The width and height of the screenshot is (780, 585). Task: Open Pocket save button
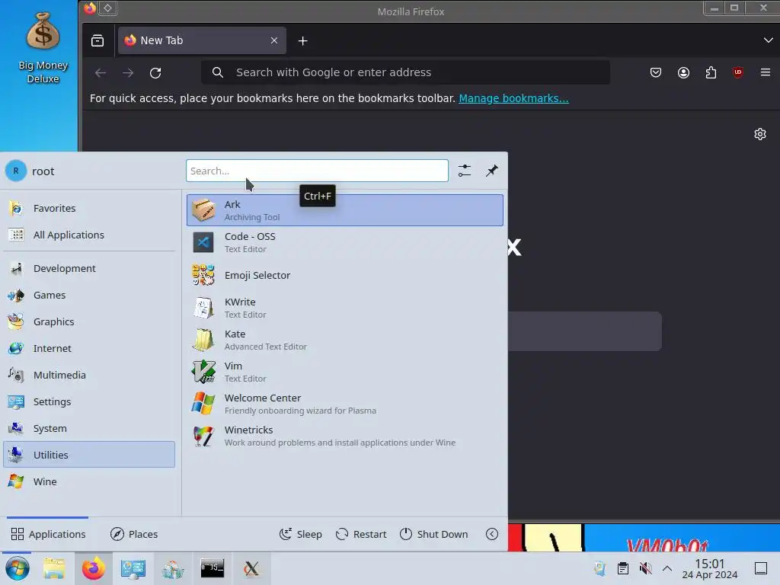(656, 72)
